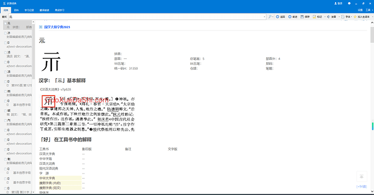Click the word list scrollbar down arrow

tap(34, 192)
